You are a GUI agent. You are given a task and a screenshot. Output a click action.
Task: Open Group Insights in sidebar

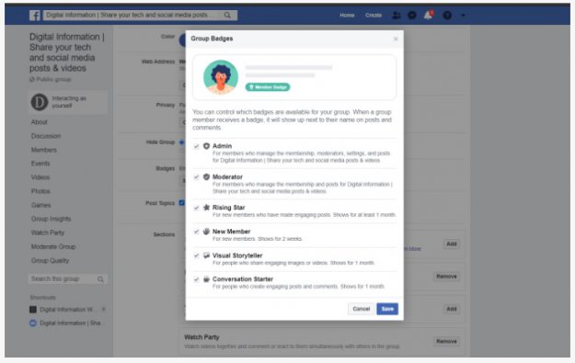tap(51, 219)
